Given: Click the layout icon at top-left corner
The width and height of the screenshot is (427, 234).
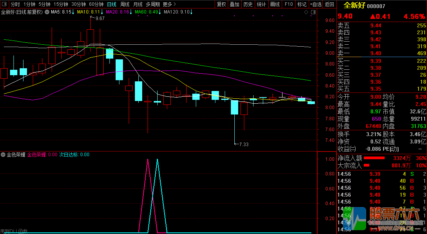Looking at the screenshot, I should click(4, 5).
